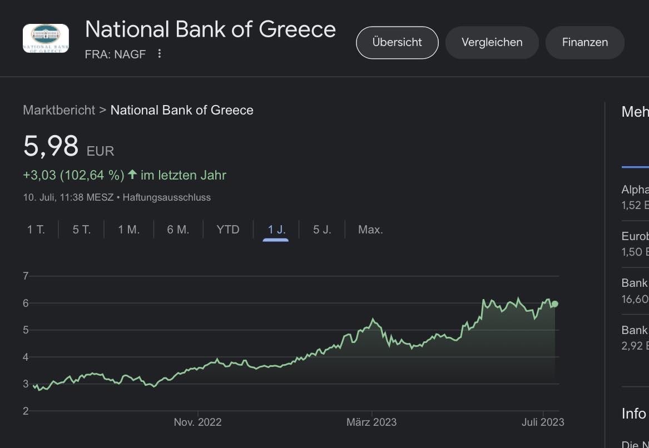
Task: Select the Übersicht tab
Action: 397,42
